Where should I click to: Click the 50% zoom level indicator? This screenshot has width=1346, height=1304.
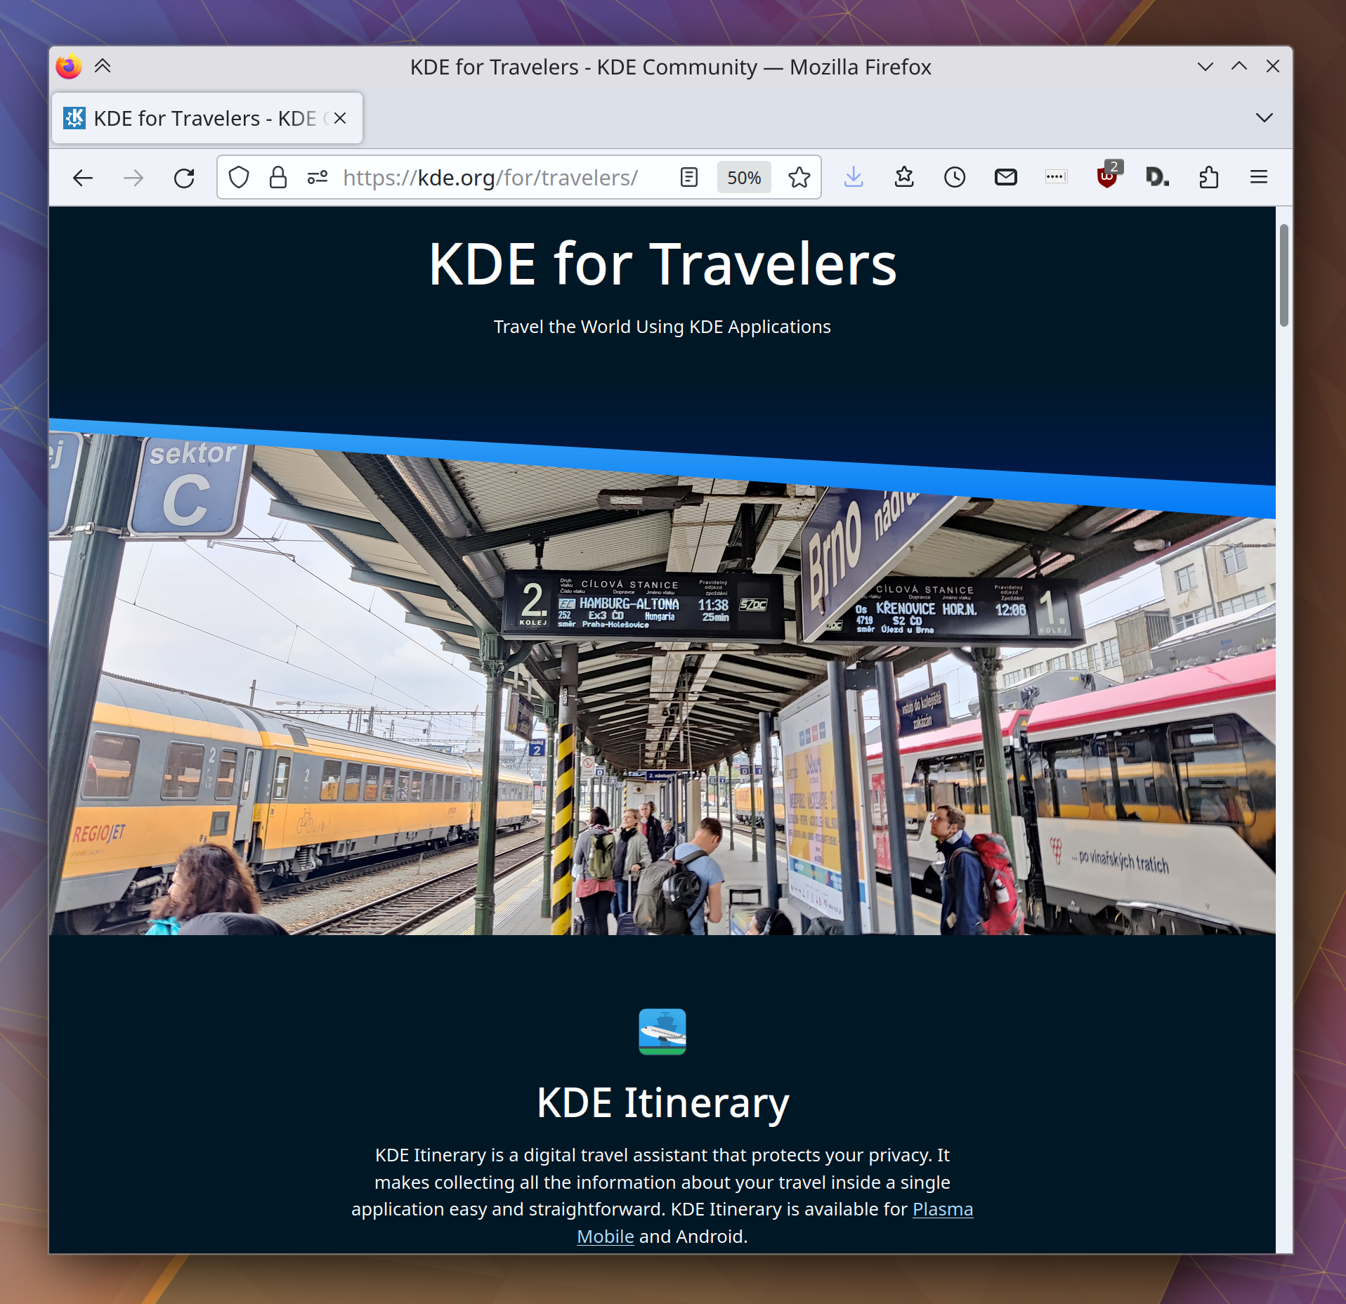(744, 178)
